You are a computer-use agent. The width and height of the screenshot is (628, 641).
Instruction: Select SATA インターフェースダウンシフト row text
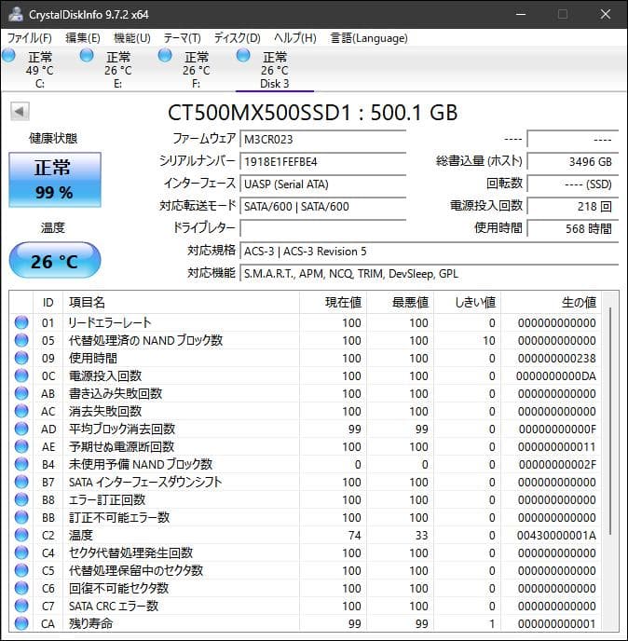145,482
